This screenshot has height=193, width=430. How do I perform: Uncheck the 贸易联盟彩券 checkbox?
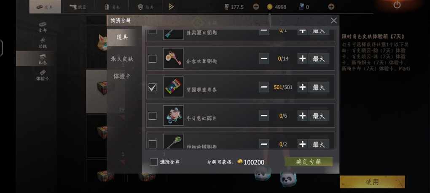[x=153, y=87]
